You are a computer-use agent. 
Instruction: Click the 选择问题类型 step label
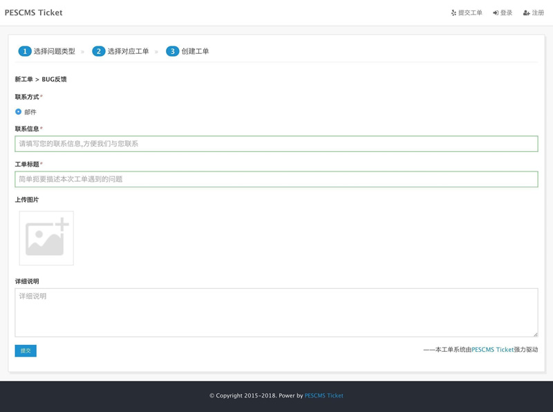coord(55,51)
